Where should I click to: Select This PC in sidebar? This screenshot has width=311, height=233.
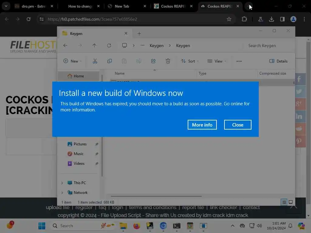(x=80, y=183)
